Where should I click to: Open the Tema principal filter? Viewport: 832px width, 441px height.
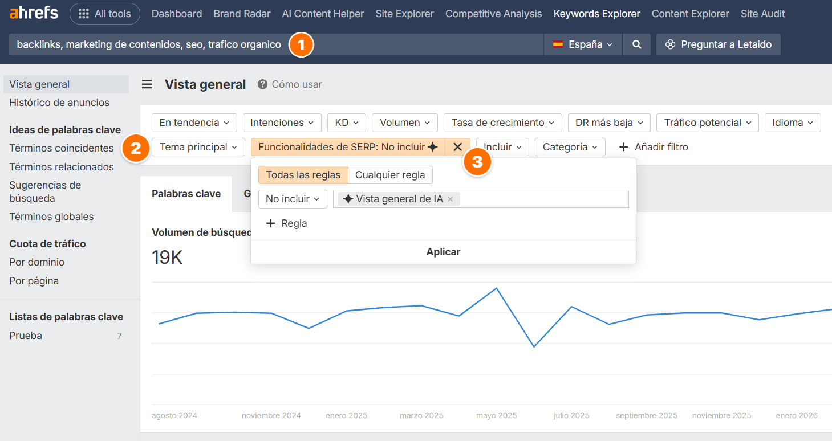198,147
